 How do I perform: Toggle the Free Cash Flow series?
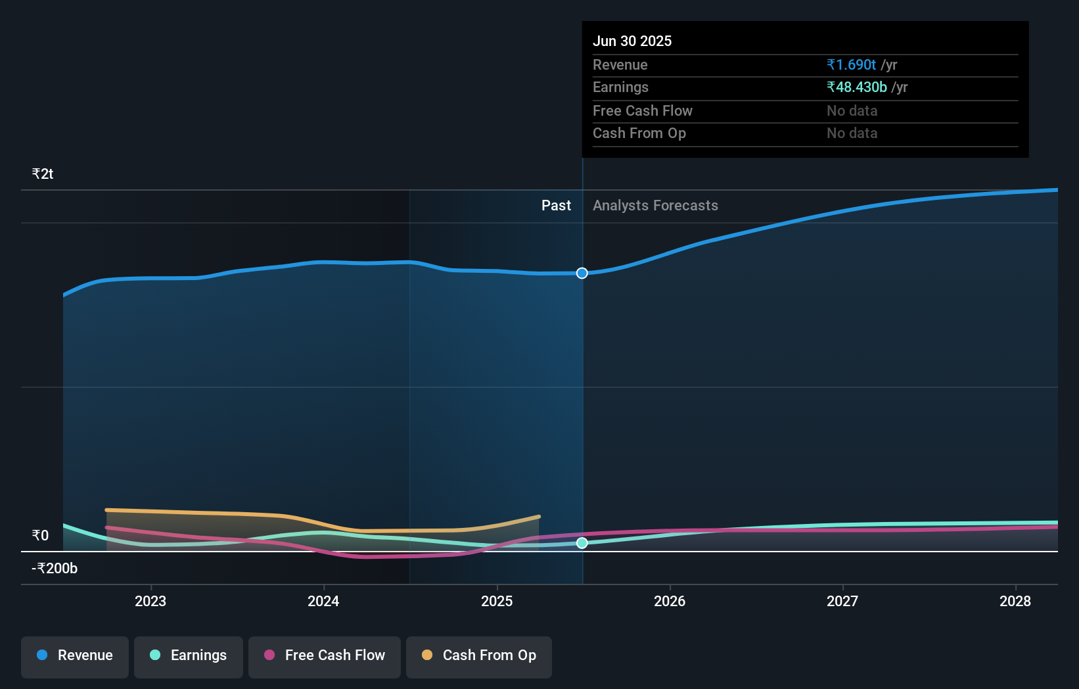tap(325, 657)
